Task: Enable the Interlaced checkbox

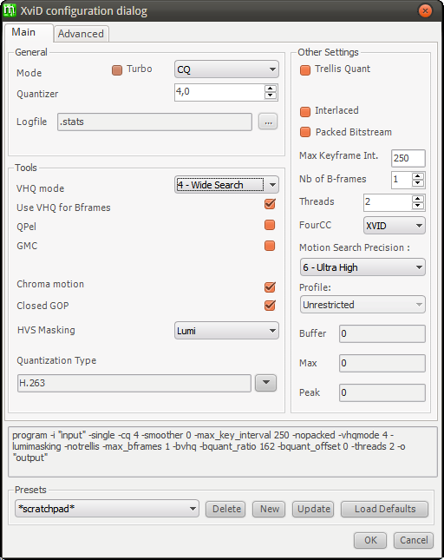Action: pos(305,112)
